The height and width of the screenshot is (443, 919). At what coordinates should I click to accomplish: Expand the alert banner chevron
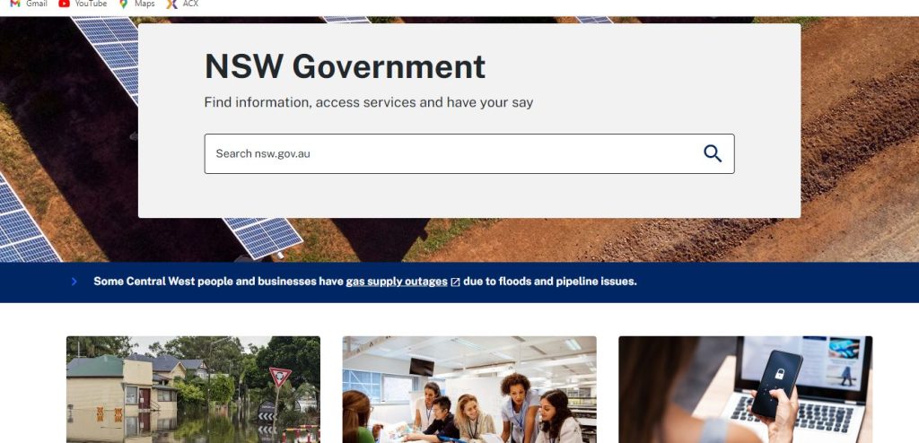74,282
